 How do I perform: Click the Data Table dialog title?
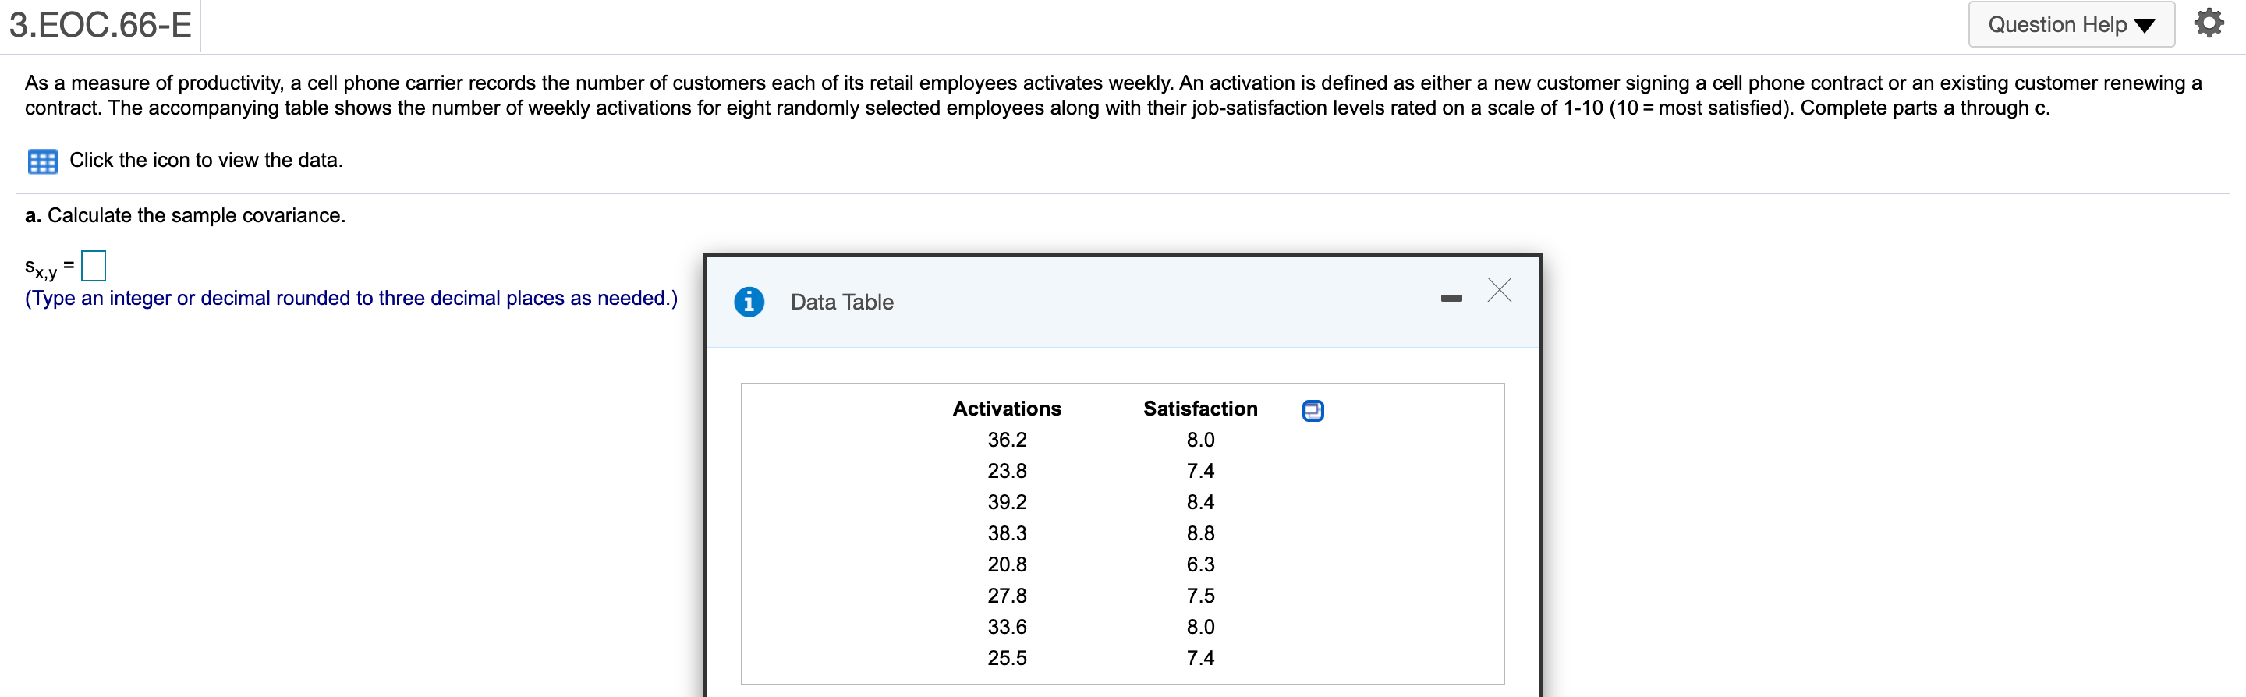(841, 303)
